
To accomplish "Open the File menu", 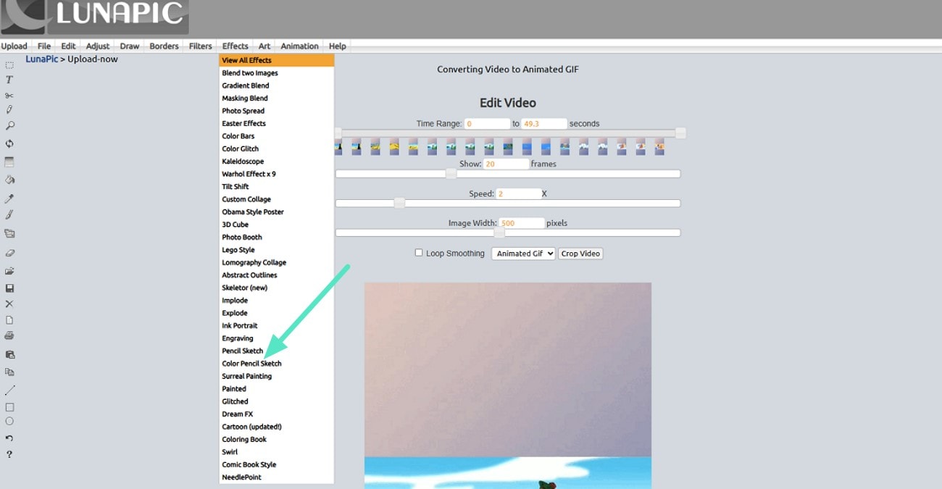I will (44, 46).
